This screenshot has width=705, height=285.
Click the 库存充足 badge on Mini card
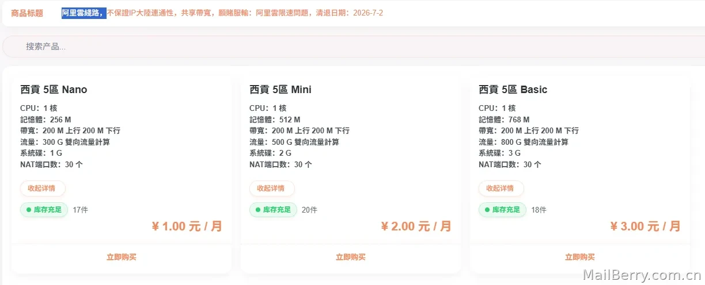pyautogui.click(x=274, y=210)
